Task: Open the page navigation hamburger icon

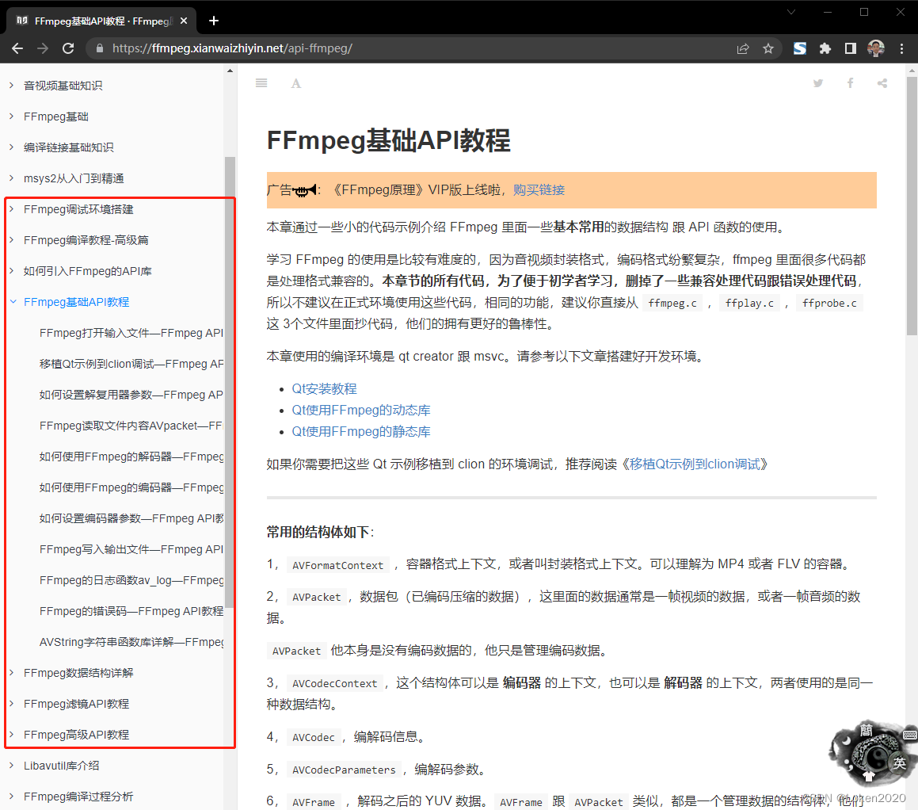Action: [x=261, y=82]
